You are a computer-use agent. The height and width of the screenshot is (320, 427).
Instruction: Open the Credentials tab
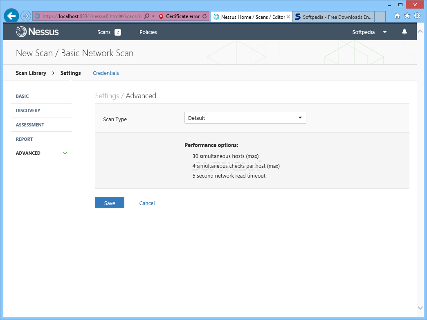[x=106, y=73]
